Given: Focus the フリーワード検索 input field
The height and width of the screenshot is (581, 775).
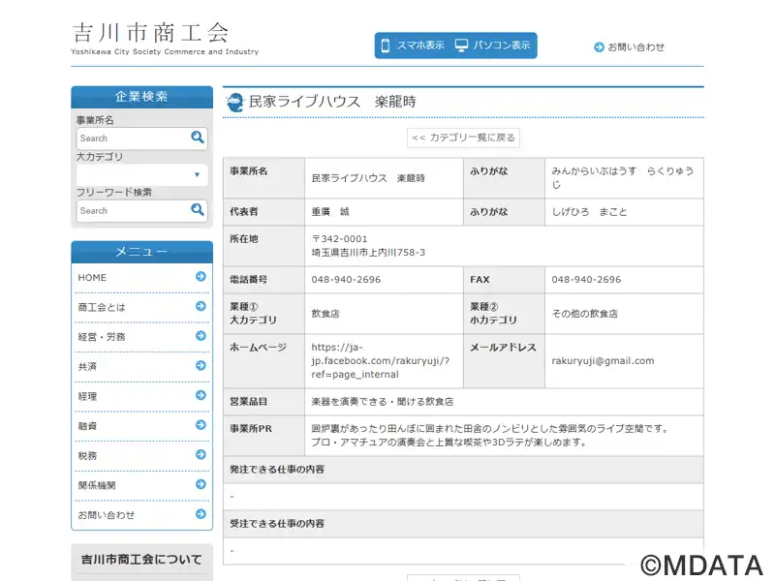Looking at the screenshot, I should point(131,210).
